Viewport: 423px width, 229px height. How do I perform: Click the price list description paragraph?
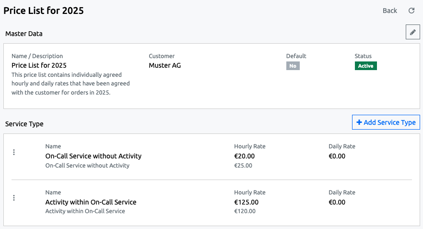tap(70, 84)
